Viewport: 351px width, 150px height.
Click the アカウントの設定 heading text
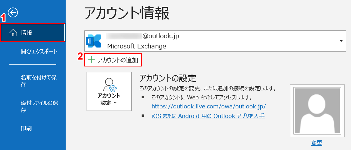tap(168, 78)
